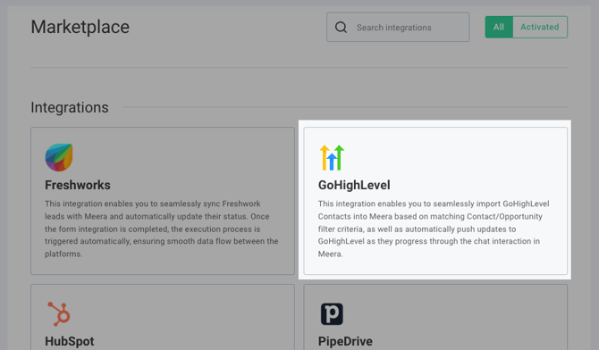Click the HubSpot sprocket logo icon
Image resolution: width=599 pixels, height=350 pixels.
click(x=59, y=313)
